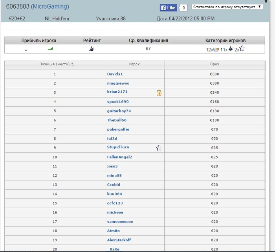Sort by Позиция (место) column arrow

pos(72,64)
